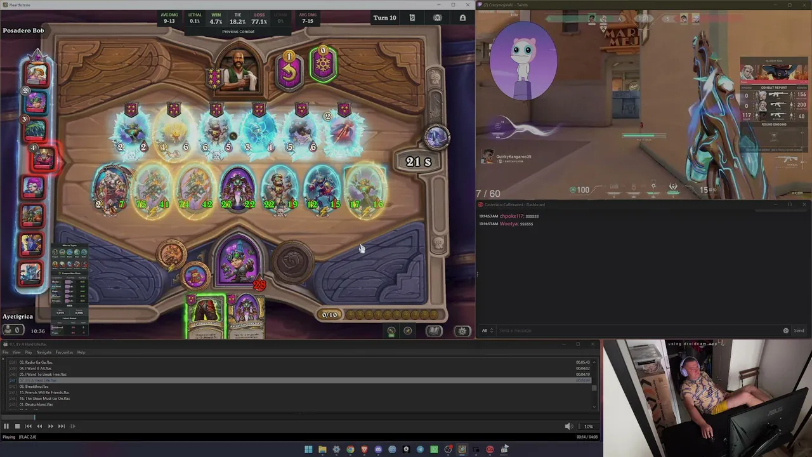Select "16. The Show Must Go On.flac"
The height and width of the screenshot is (457, 812).
point(44,399)
